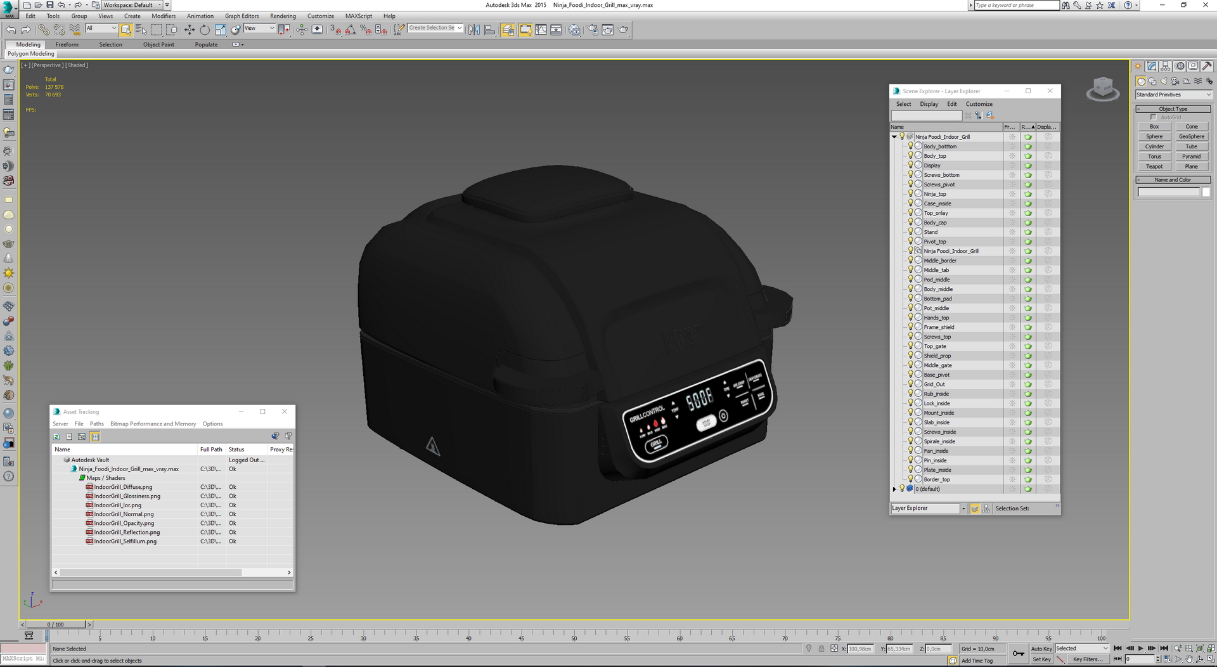Screen dimensions: 1217x667
Task: Click Refresh icon in Asset Tracking
Action: point(56,437)
